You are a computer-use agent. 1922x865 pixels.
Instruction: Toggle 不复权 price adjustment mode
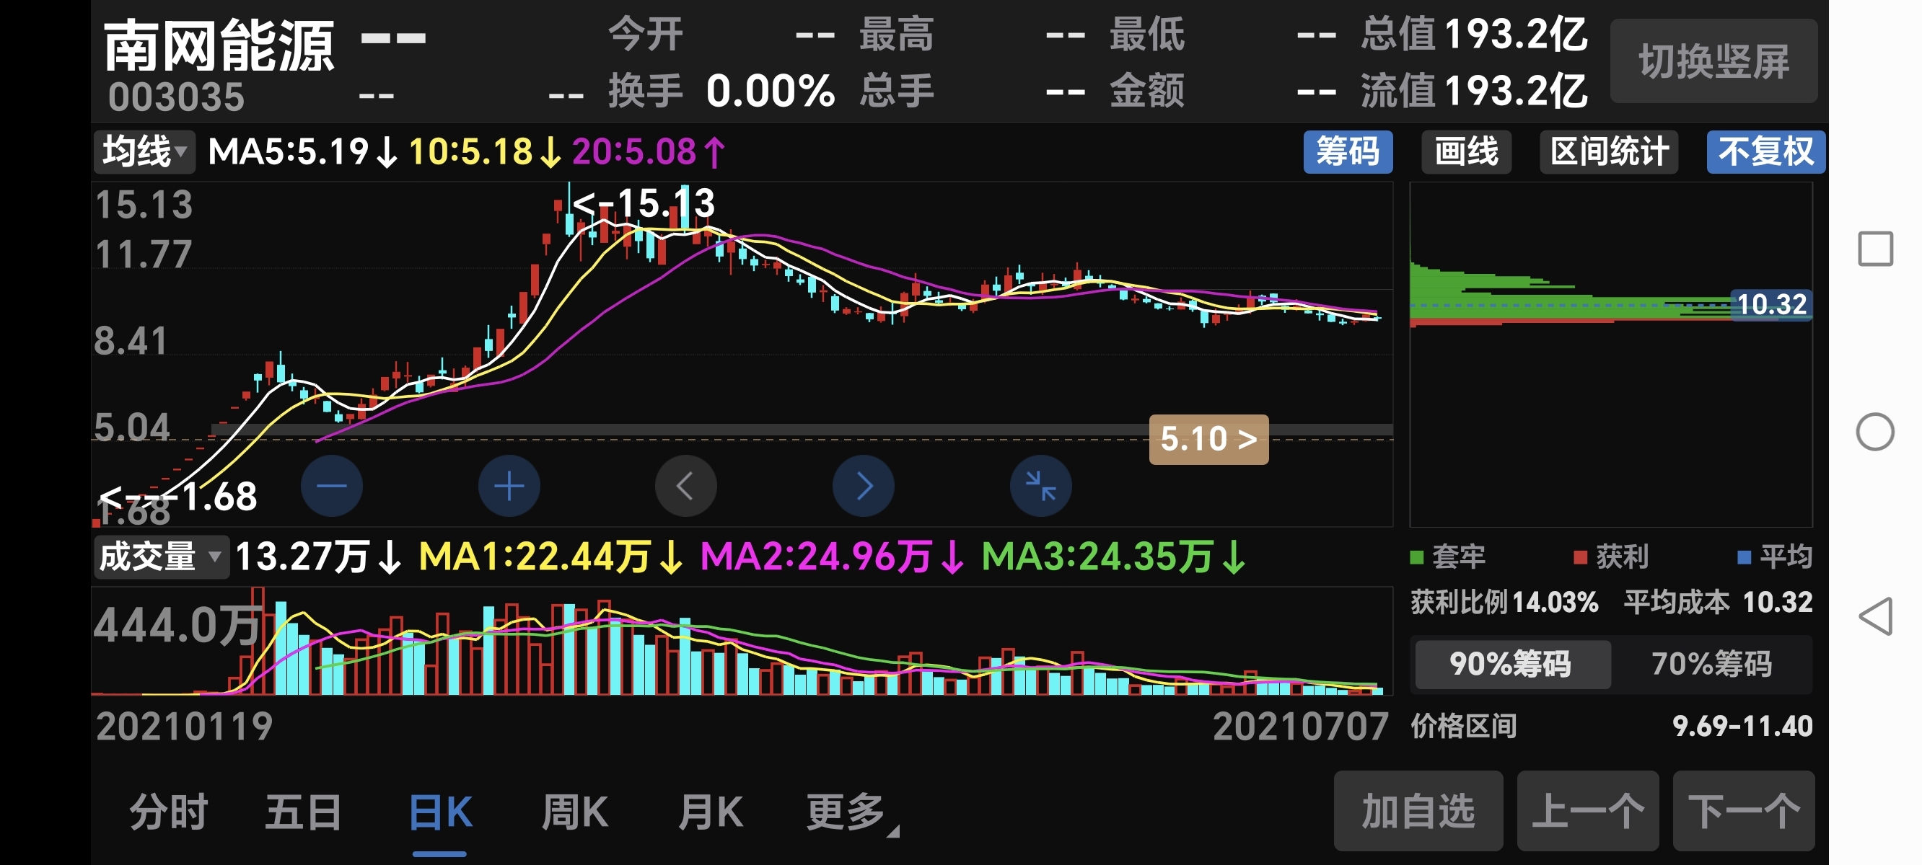[x=1765, y=152]
